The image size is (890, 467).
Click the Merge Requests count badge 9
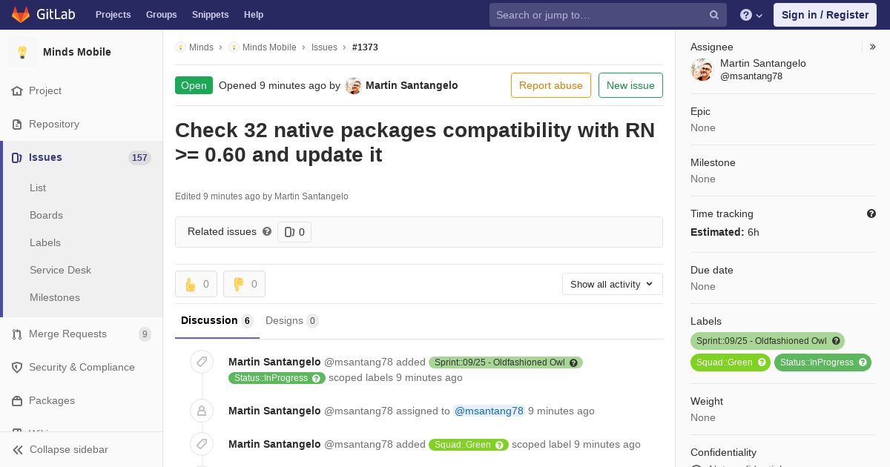(x=145, y=334)
